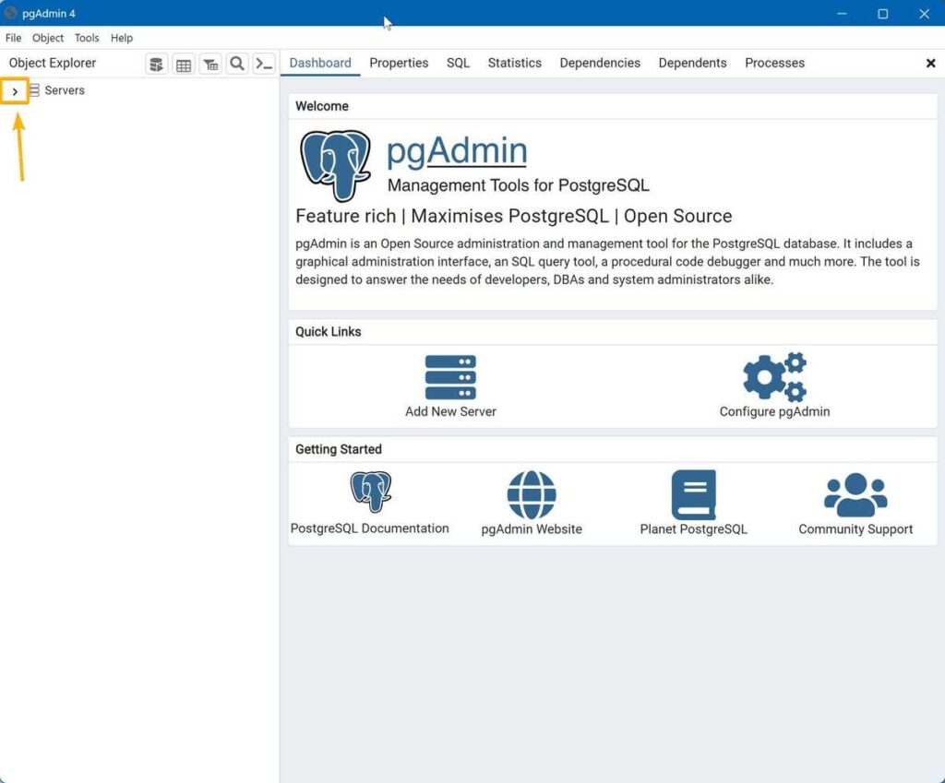The width and height of the screenshot is (945, 783).
Task: Close the pgAdmin 4 window
Action: click(x=924, y=13)
